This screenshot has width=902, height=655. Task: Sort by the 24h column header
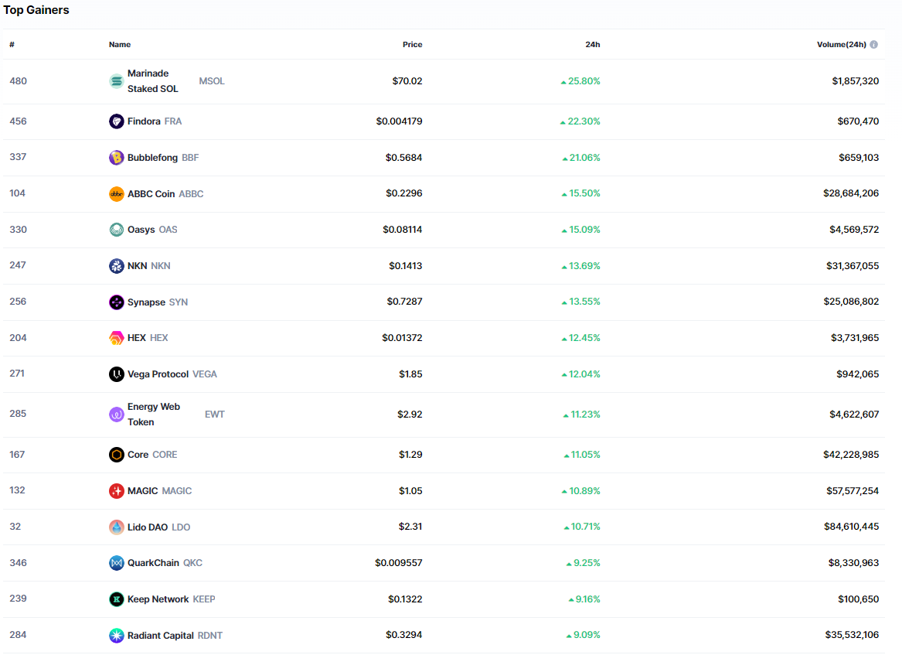tap(592, 45)
